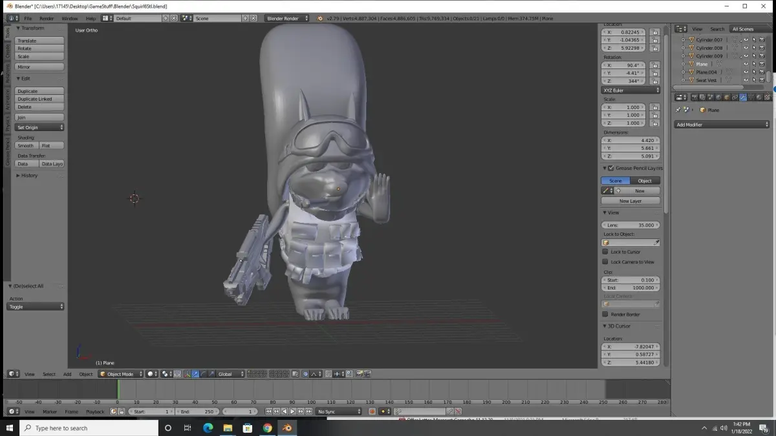The image size is (776, 436).
Task: Open the Texture properties checker icon
Action: [x=766, y=97]
